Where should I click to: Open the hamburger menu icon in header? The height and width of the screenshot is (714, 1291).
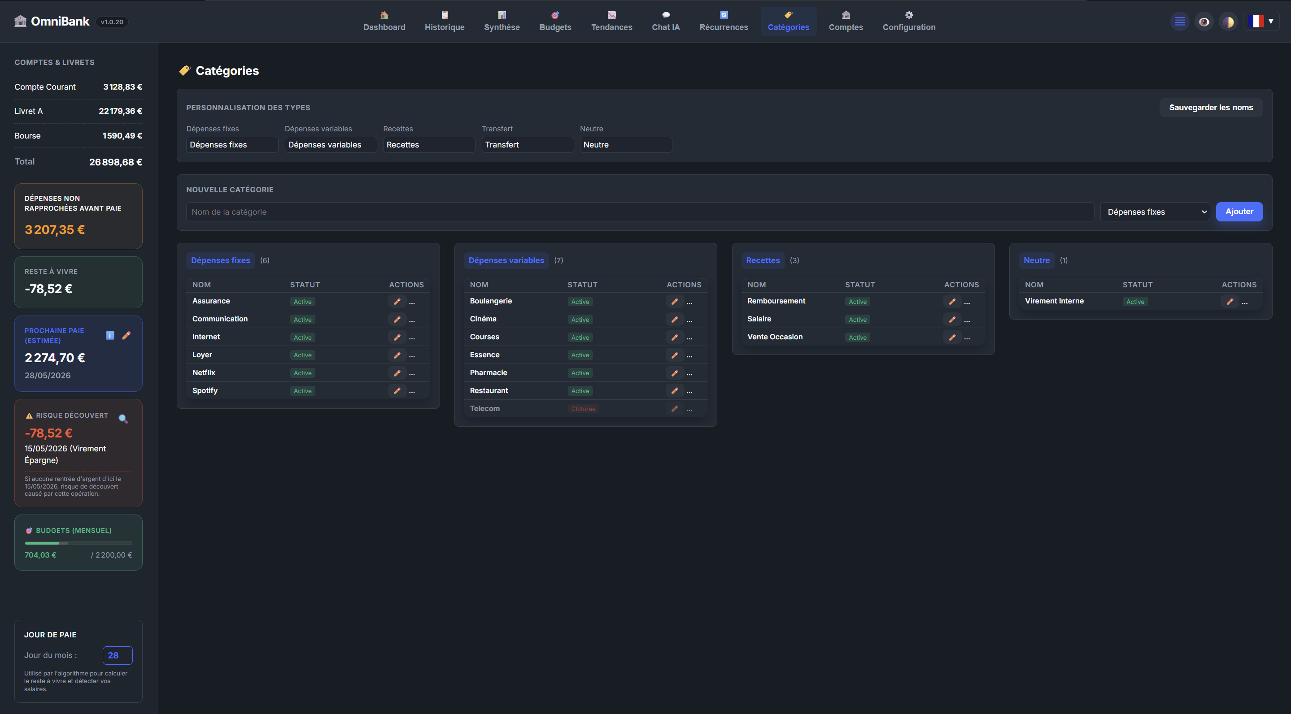(1180, 22)
